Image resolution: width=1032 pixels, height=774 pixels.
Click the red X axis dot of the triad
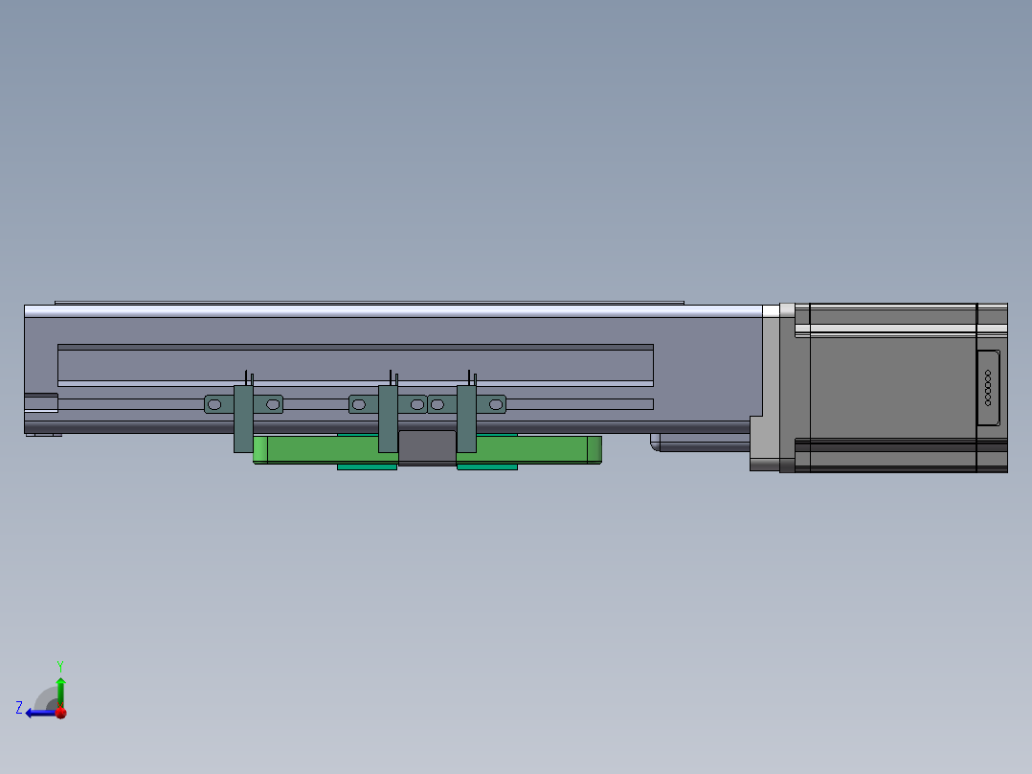click(61, 713)
